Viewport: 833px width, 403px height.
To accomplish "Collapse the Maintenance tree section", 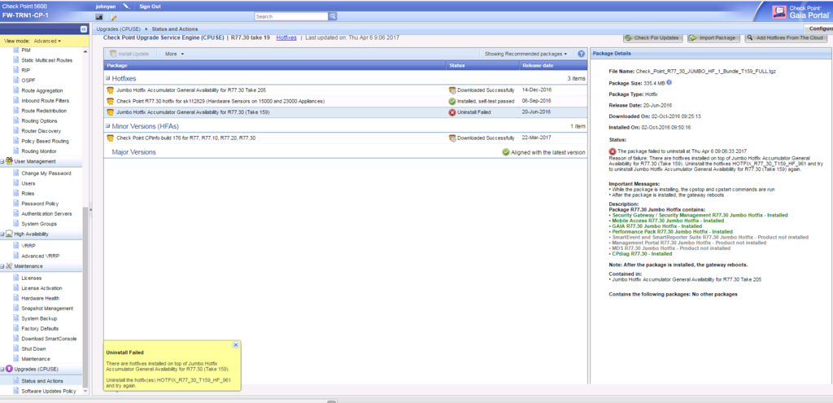I will (2, 266).
